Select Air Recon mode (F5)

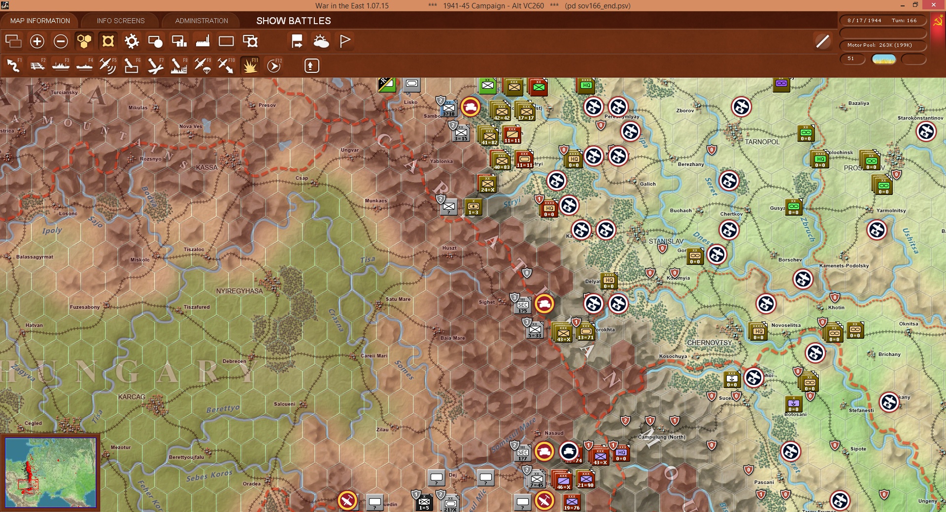click(108, 65)
